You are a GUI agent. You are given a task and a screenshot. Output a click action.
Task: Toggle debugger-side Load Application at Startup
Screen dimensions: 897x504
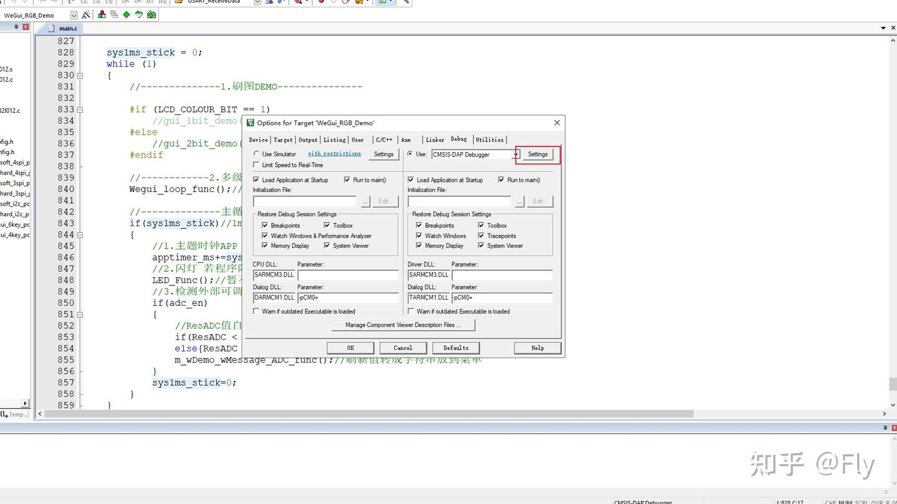click(x=411, y=180)
